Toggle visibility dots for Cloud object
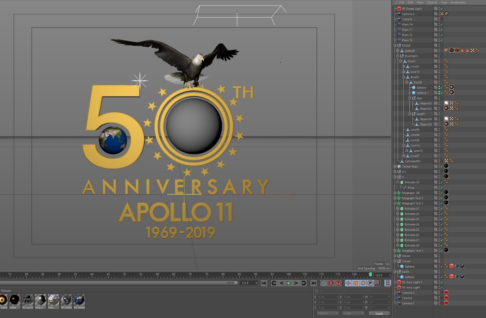The image size is (486, 318). [x=439, y=261]
